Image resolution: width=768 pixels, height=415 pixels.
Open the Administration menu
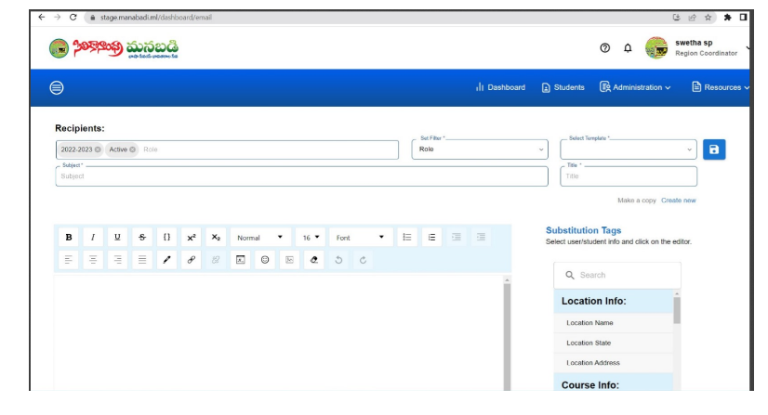click(x=636, y=87)
